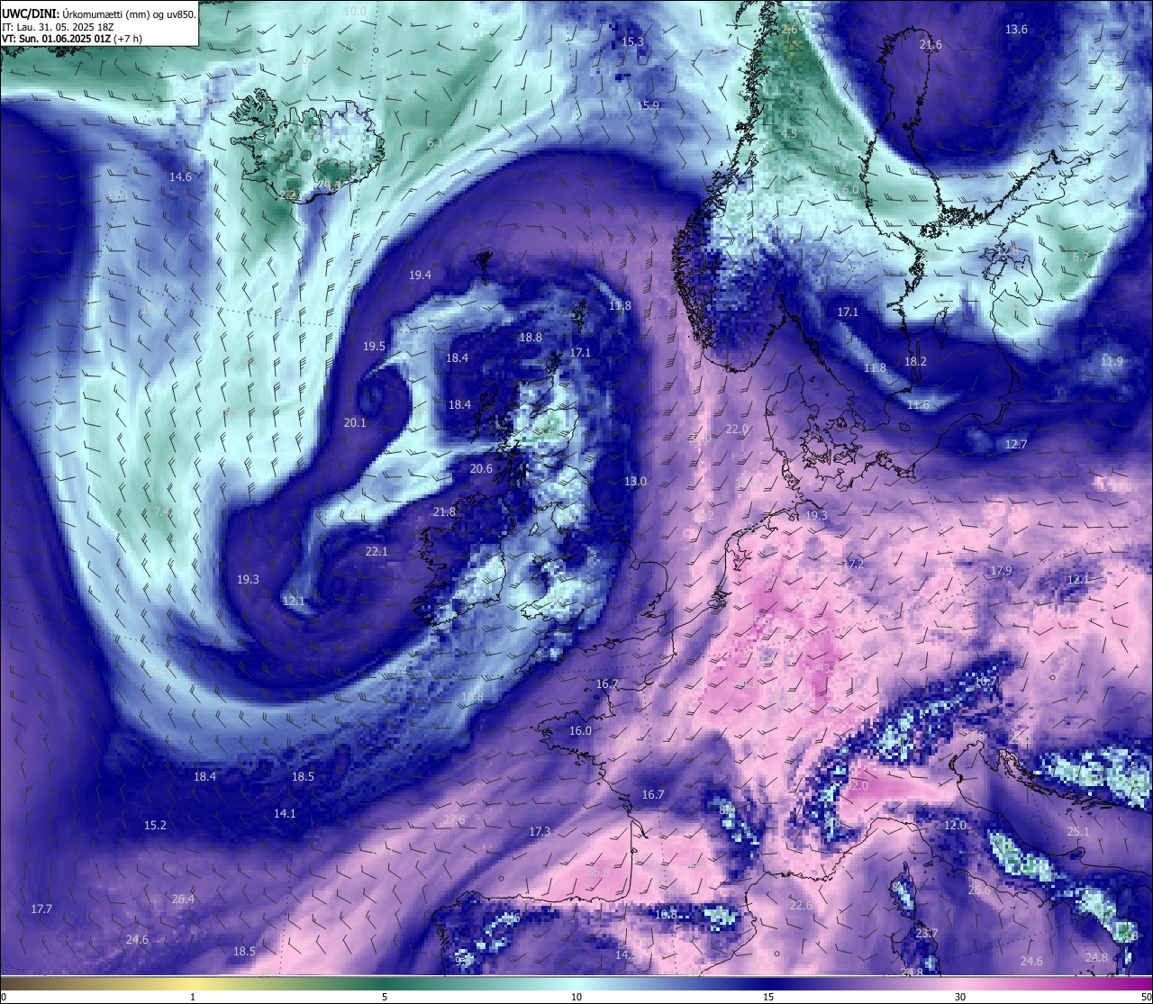Viewport: 1153px width, 1004px height.
Task: Click the 15.9 value on the map
Action: point(649,105)
